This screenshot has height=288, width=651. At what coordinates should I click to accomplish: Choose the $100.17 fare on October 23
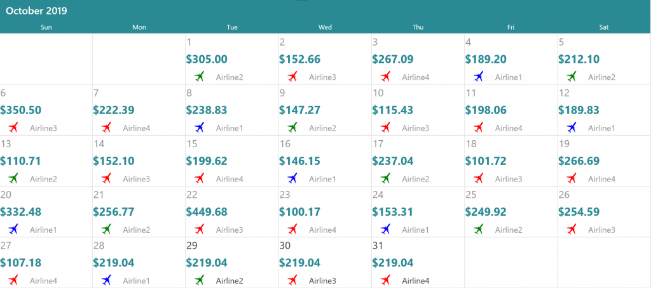click(x=299, y=211)
